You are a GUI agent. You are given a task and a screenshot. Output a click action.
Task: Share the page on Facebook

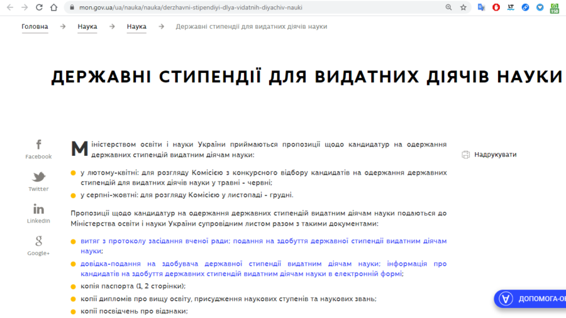(x=38, y=150)
